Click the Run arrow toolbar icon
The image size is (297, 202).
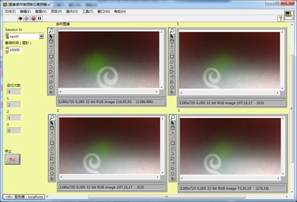pos(20,18)
